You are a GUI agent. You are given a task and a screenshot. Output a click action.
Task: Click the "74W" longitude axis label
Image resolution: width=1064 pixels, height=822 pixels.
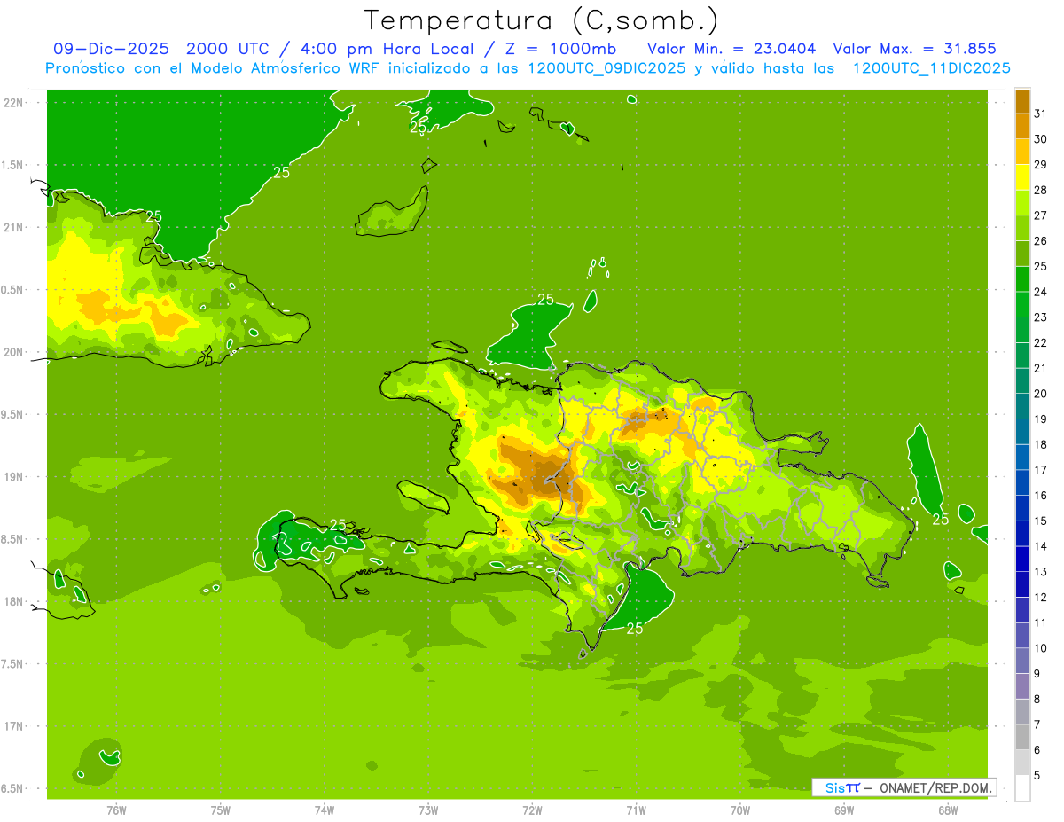pos(325,810)
